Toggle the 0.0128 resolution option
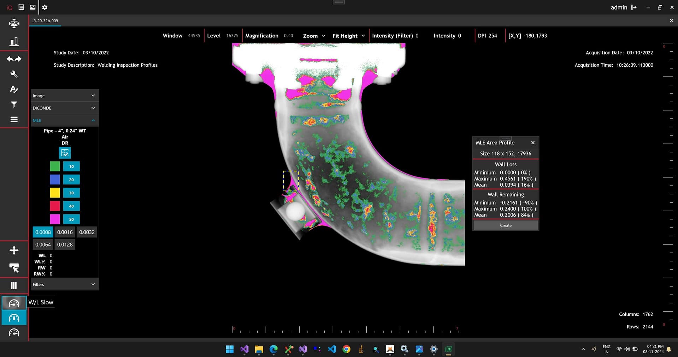Viewport: 678px width, 357px height. pos(65,244)
